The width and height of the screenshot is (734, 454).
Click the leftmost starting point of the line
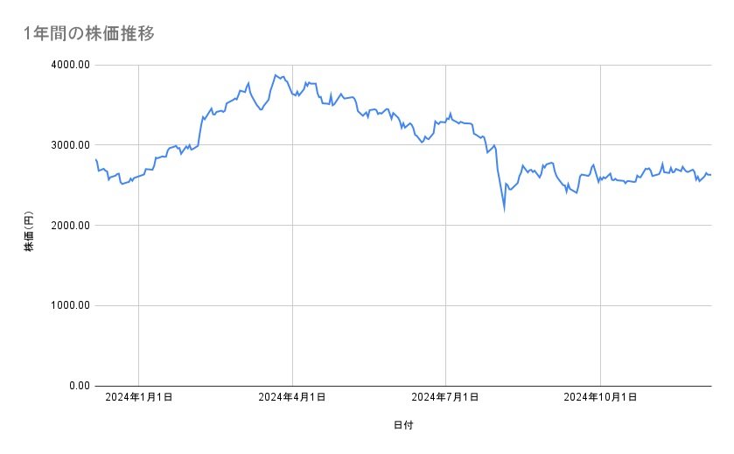point(95,159)
